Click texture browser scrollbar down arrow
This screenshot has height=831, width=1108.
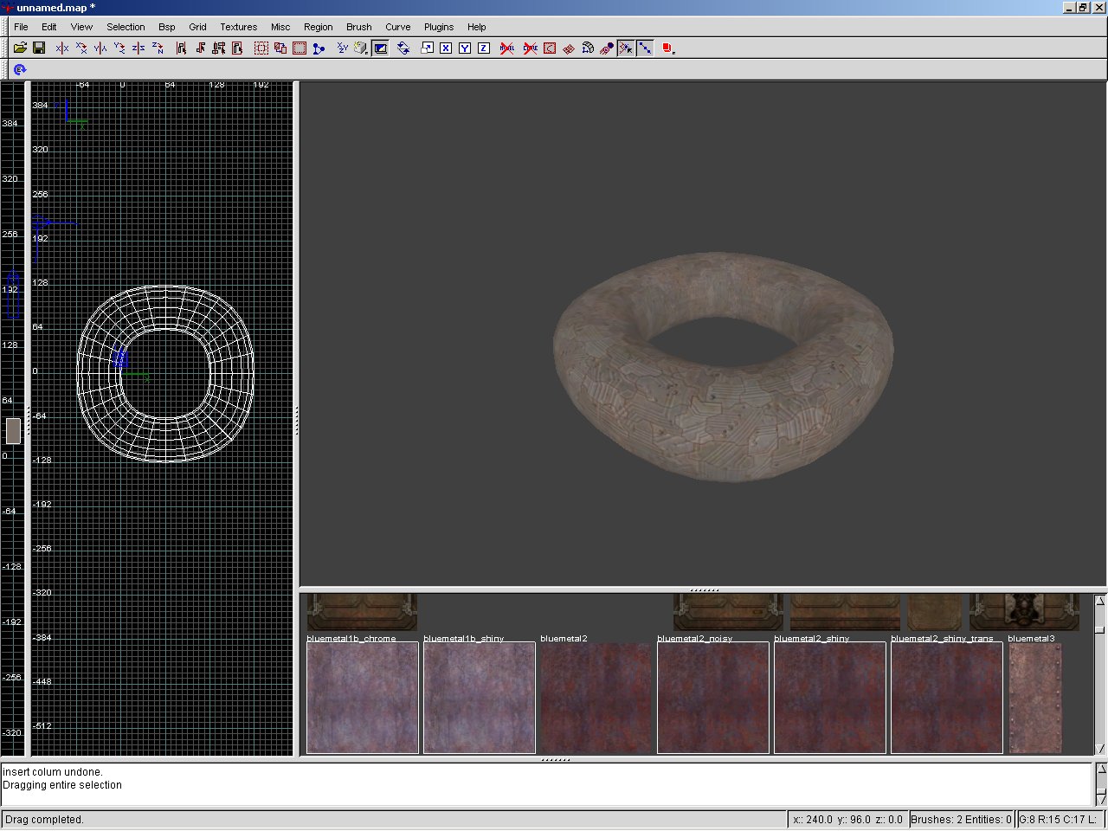1100,749
